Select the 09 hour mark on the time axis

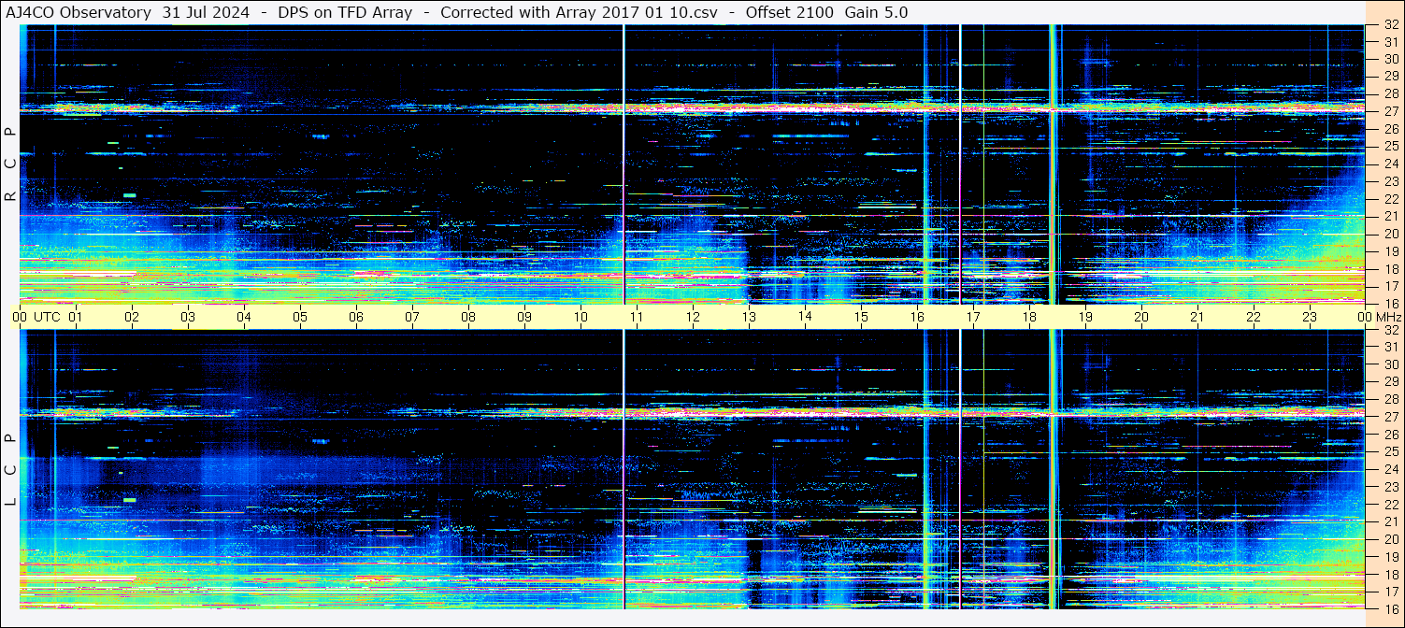pyautogui.click(x=524, y=317)
